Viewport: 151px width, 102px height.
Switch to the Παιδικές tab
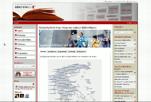coord(72,51)
